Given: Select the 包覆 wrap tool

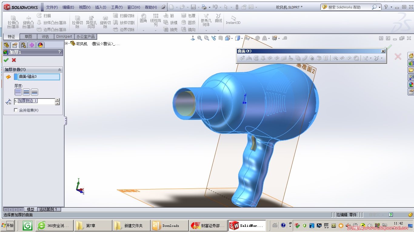Looking at the screenshot, I should pos(188,16).
